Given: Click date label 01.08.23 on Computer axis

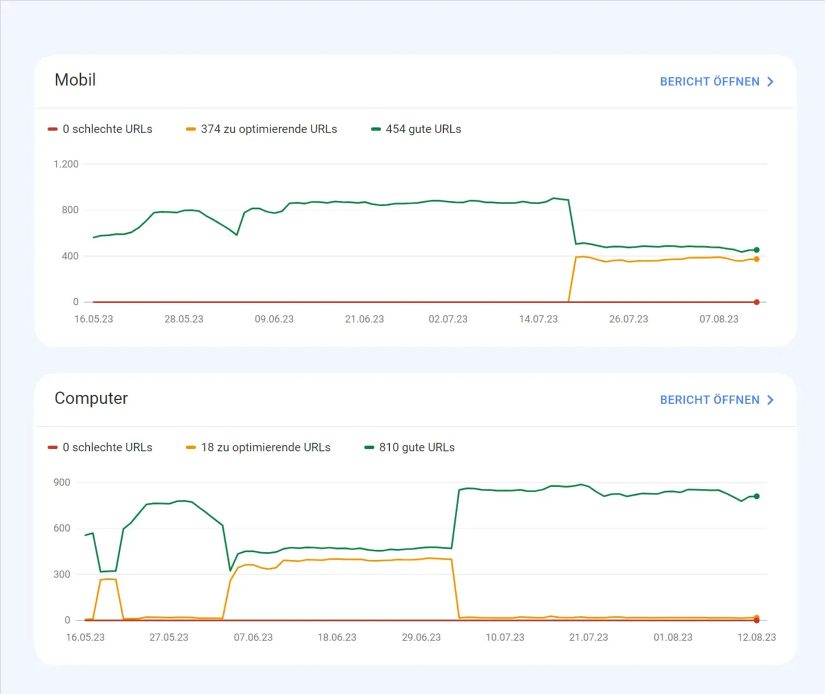Looking at the screenshot, I should tap(673, 637).
